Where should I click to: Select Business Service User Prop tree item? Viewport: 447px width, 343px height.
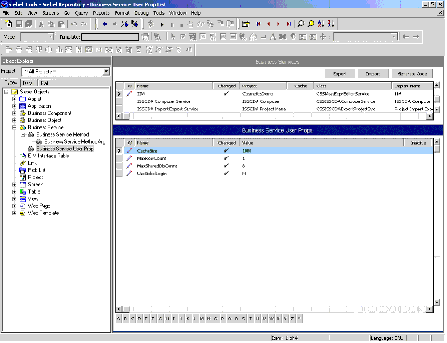pos(65,149)
